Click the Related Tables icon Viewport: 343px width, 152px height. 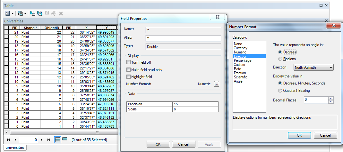coord(20,13)
